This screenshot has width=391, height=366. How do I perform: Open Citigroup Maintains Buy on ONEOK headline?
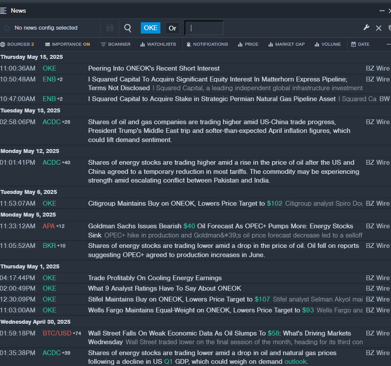click(x=176, y=203)
